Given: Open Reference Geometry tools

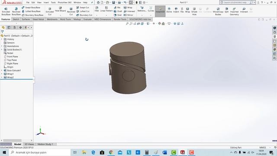Looking at the screenshot, I should [x=142, y=9].
